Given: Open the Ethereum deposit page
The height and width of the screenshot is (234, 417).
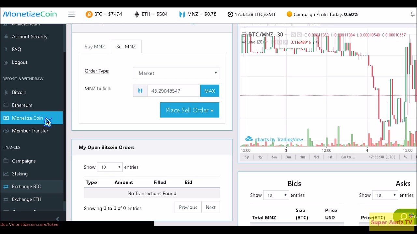Looking at the screenshot, I should [x=22, y=105].
